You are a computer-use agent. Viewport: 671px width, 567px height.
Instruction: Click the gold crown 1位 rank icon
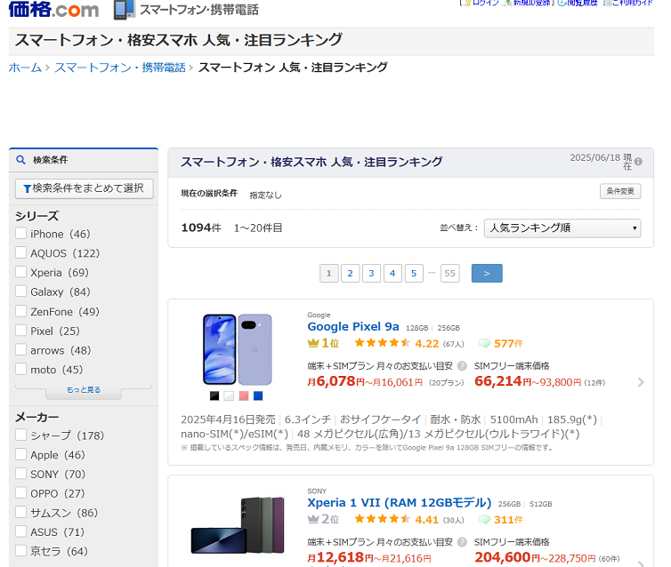(313, 343)
